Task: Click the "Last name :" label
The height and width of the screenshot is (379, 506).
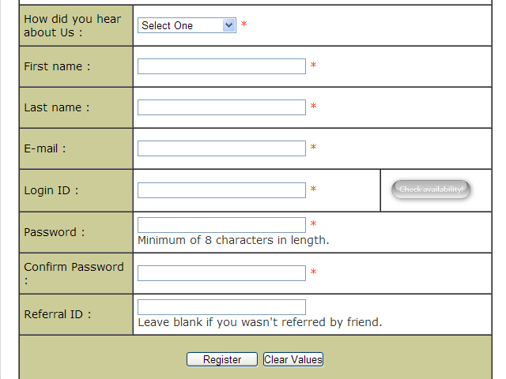Action: (x=57, y=107)
